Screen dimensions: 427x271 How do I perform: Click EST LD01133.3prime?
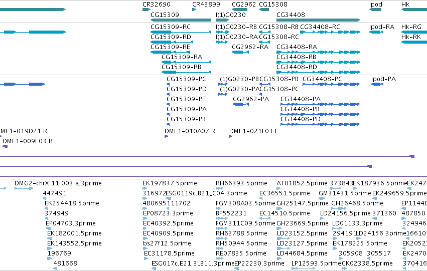coord(337,228)
